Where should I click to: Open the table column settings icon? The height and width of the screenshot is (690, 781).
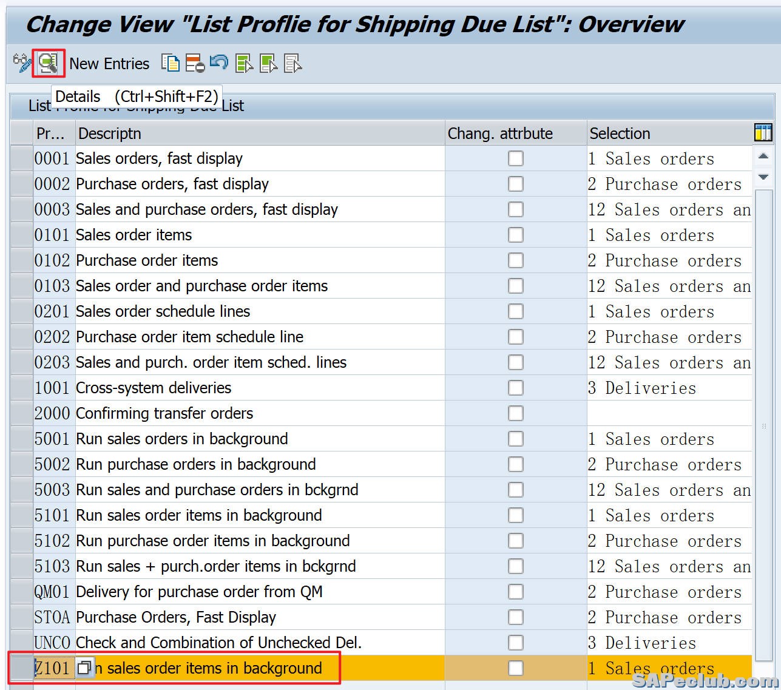(x=763, y=132)
